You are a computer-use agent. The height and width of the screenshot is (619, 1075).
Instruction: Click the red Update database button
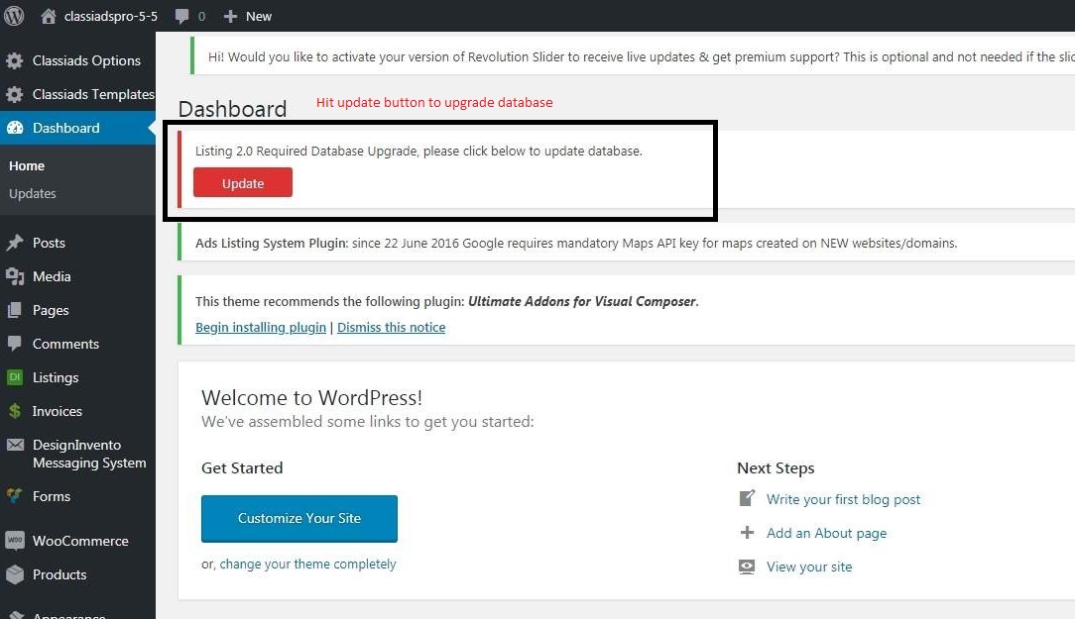(x=243, y=183)
